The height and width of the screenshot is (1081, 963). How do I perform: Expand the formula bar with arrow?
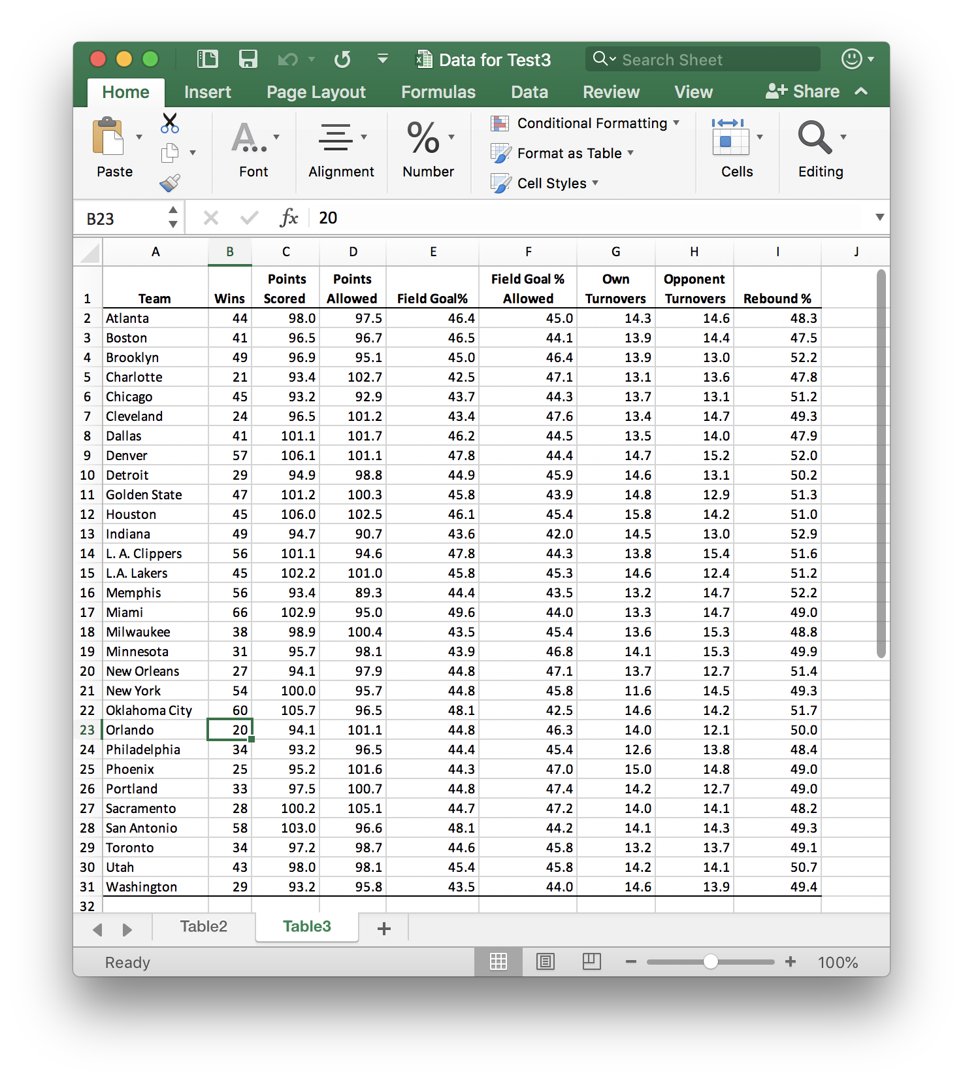pos(880,217)
